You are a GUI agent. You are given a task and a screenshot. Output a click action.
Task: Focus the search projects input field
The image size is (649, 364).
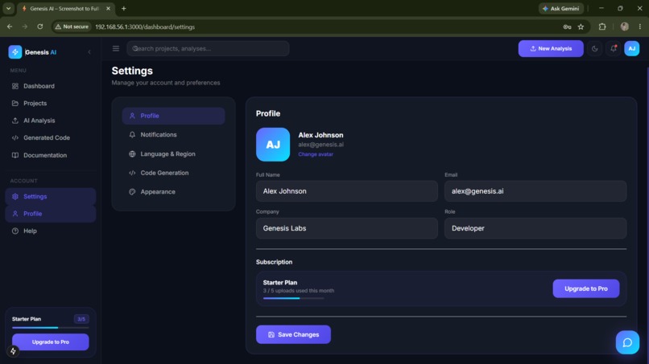point(208,49)
